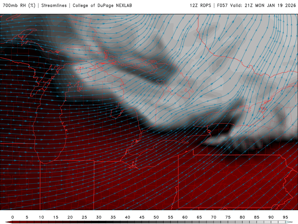The image size is (298, 224).
Task: Click the '50' value on the color scale
Action: pos(156,217)
